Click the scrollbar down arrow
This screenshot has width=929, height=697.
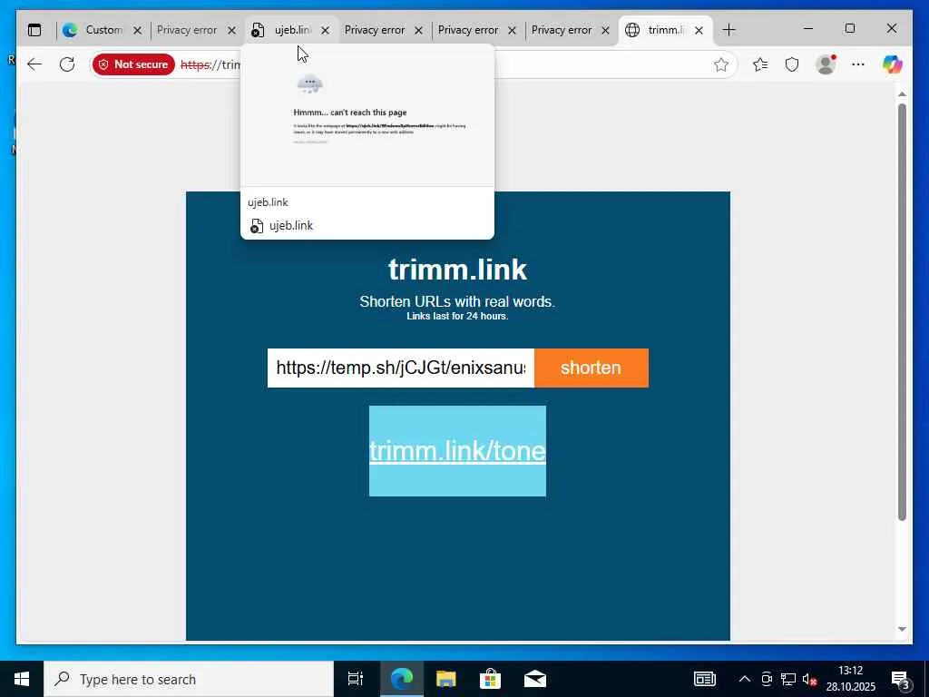pos(902,630)
